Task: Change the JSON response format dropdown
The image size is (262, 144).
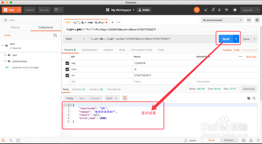Action: click(x=112, y=98)
